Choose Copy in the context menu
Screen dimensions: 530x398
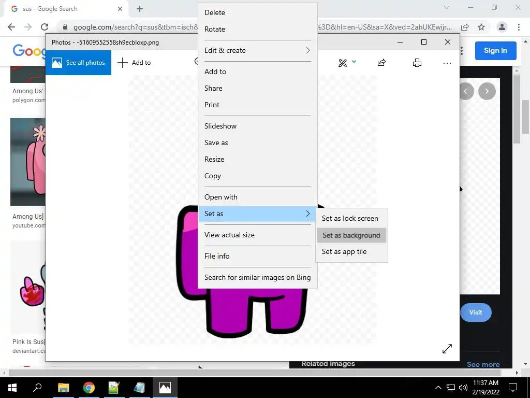(x=258, y=176)
